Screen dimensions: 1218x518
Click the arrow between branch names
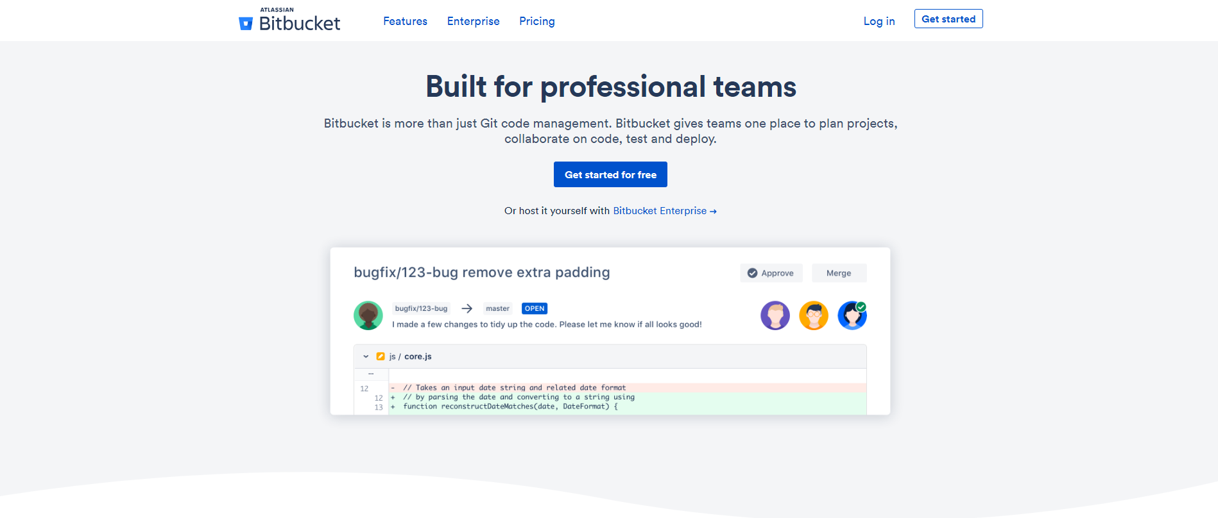click(x=467, y=308)
